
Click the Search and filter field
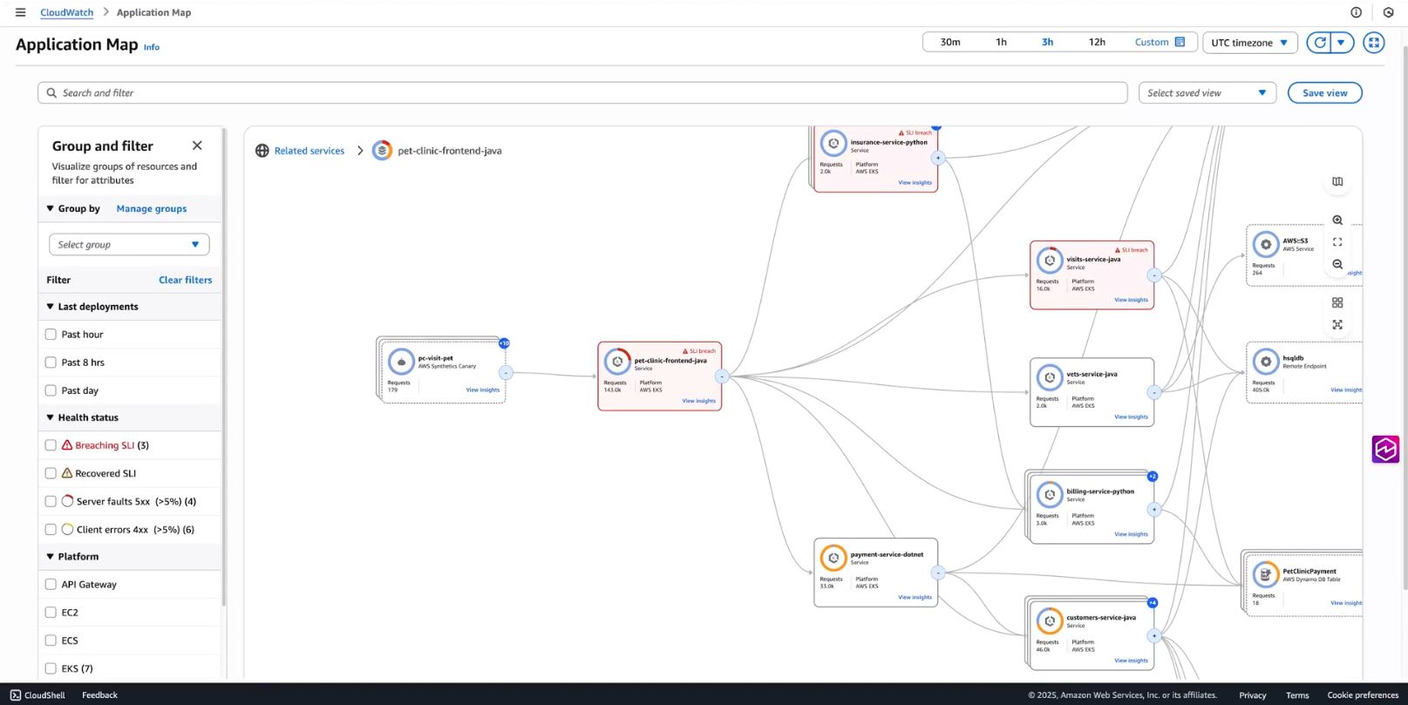(x=582, y=93)
